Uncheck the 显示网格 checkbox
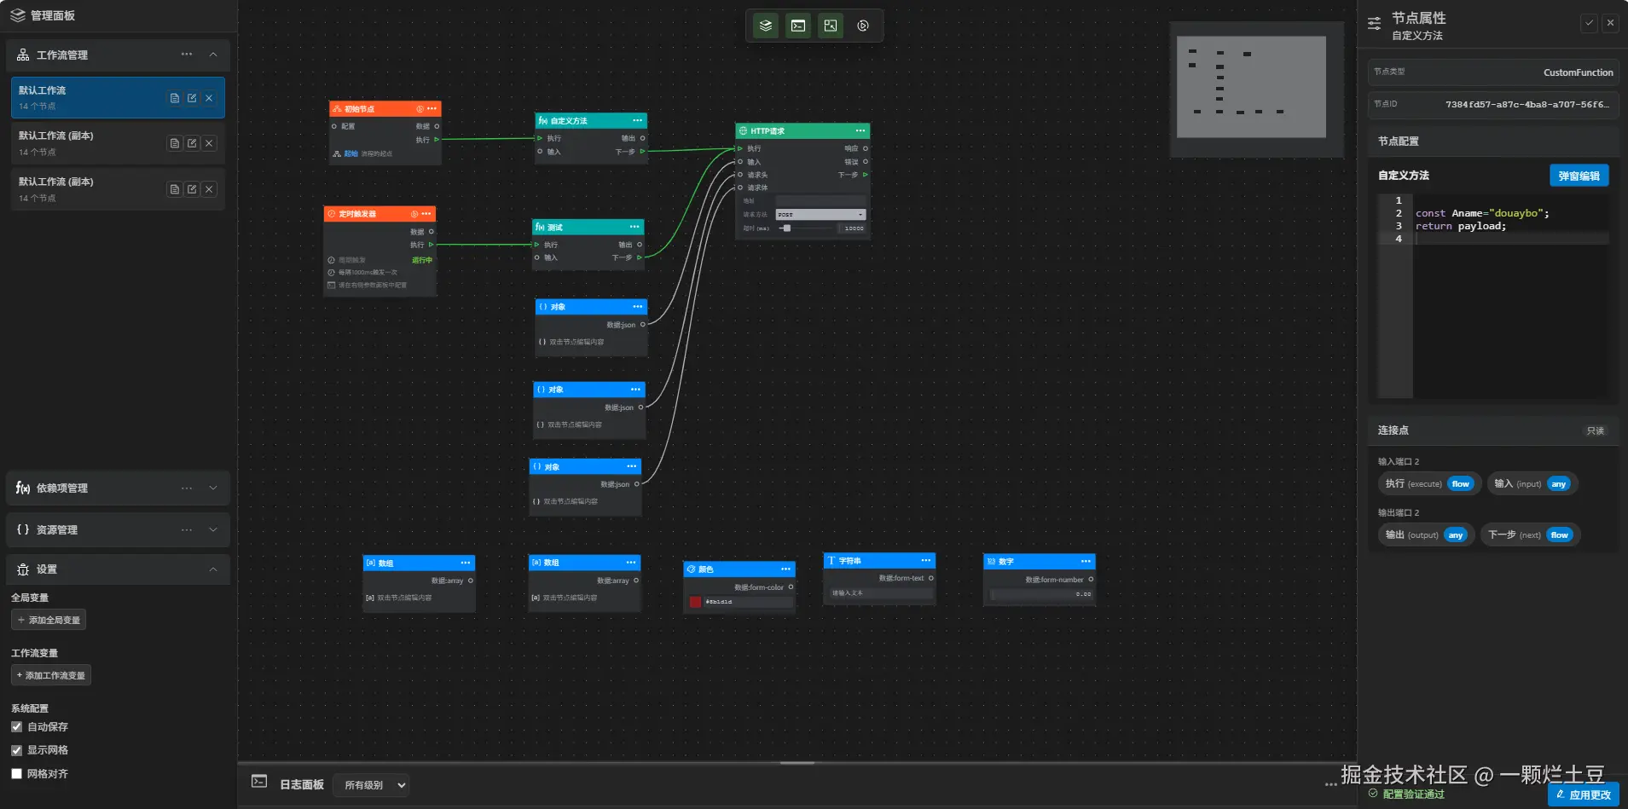 click(x=16, y=750)
